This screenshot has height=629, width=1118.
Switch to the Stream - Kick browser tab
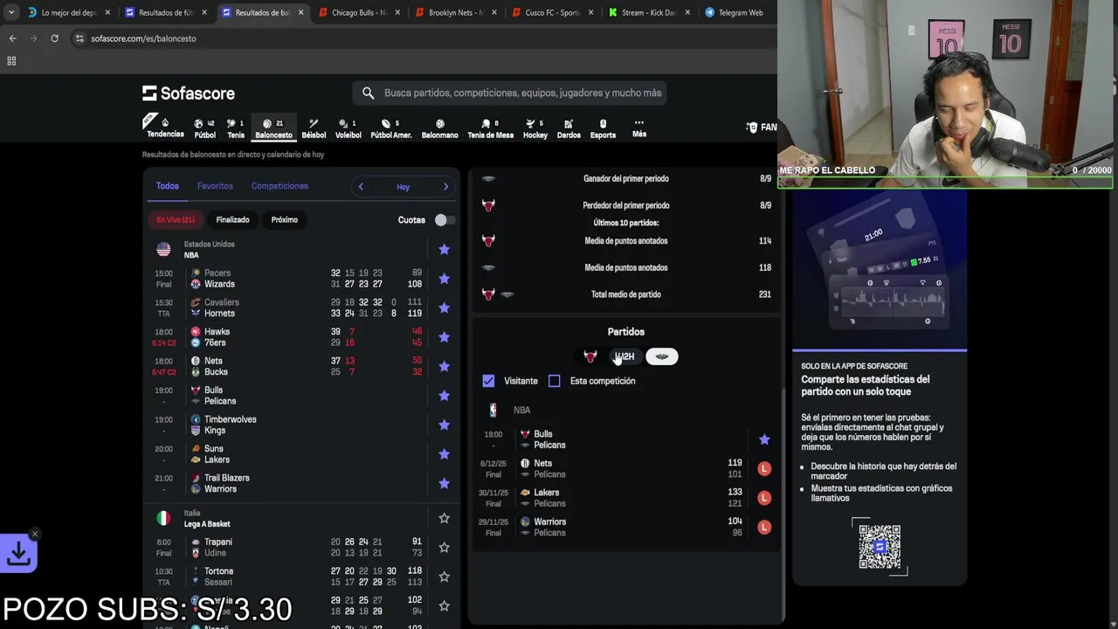pos(649,12)
